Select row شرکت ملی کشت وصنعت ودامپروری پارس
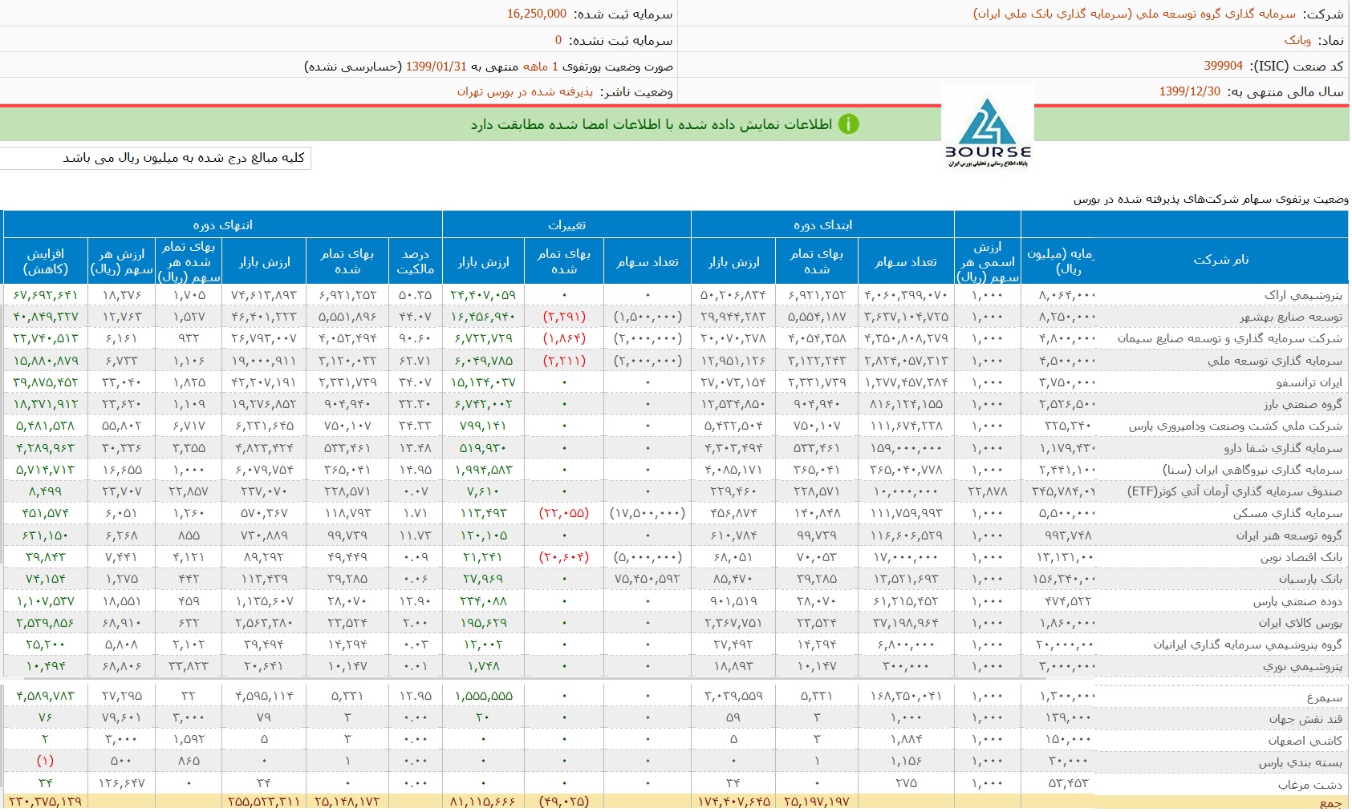1352x812 pixels. click(1235, 426)
